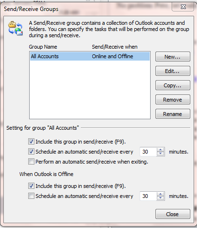
Task: Click the online minutes input field
Action: [148, 152]
